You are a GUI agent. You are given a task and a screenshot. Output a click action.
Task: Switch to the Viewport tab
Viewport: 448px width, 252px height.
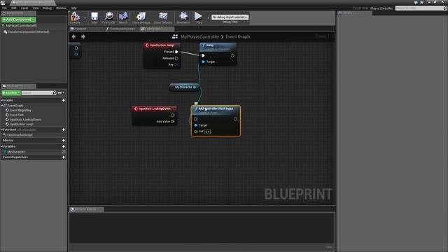(x=80, y=29)
